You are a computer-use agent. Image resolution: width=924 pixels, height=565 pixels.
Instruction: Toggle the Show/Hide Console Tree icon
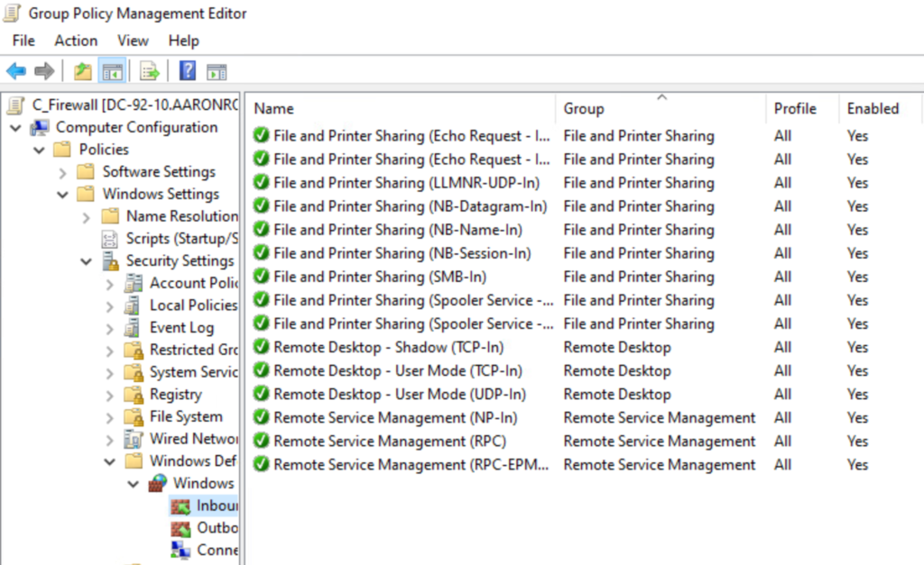pyautogui.click(x=111, y=71)
